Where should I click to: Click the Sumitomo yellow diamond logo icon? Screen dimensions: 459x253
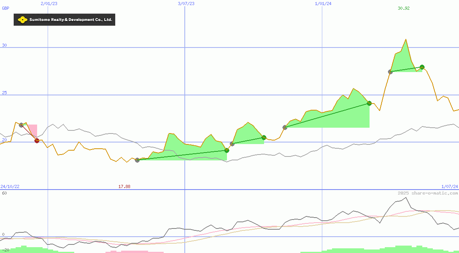coord(22,20)
